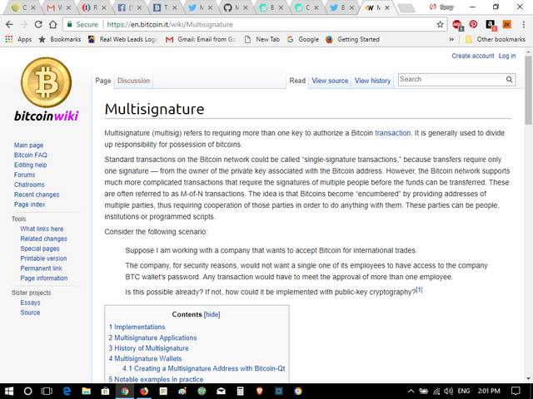Open What links here tool
The height and width of the screenshot is (399, 533).
pyautogui.click(x=42, y=229)
